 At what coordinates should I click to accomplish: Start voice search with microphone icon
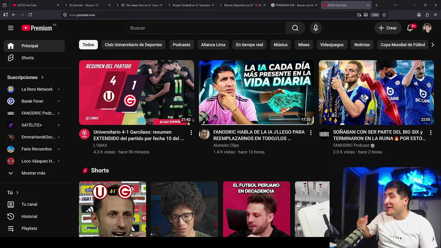click(x=316, y=28)
